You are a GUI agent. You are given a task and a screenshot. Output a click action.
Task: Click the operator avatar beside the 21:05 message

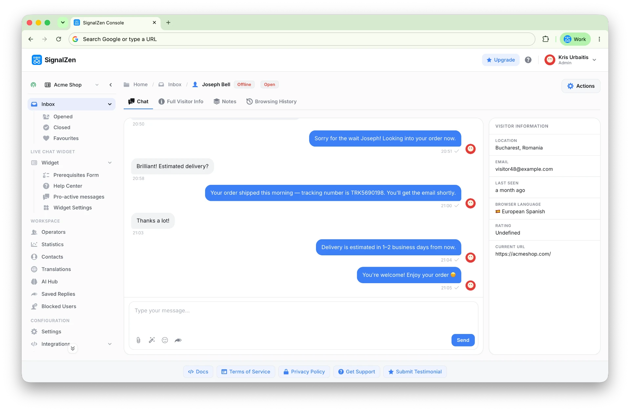[471, 285]
